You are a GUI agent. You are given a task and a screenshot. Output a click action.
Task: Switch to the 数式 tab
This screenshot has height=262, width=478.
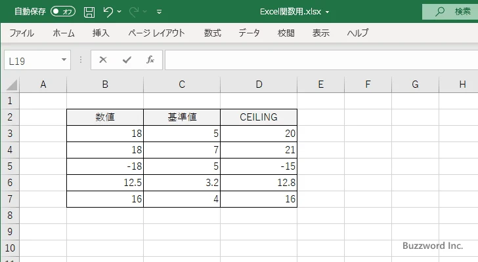pyautogui.click(x=213, y=33)
